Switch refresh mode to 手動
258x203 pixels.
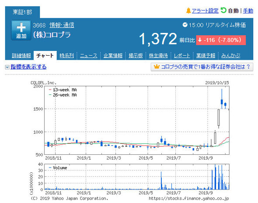[x=248, y=11]
